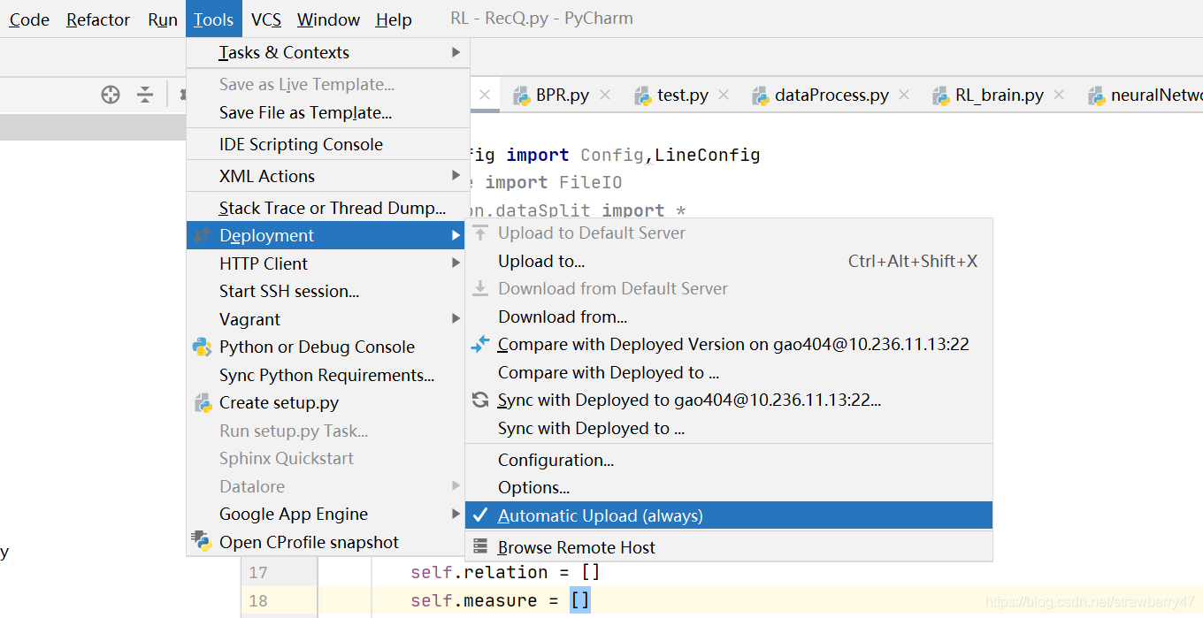The width and height of the screenshot is (1203, 618).
Task: Expand the Google App Engine submenu arrow
Action: pyautogui.click(x=456, y=514)
